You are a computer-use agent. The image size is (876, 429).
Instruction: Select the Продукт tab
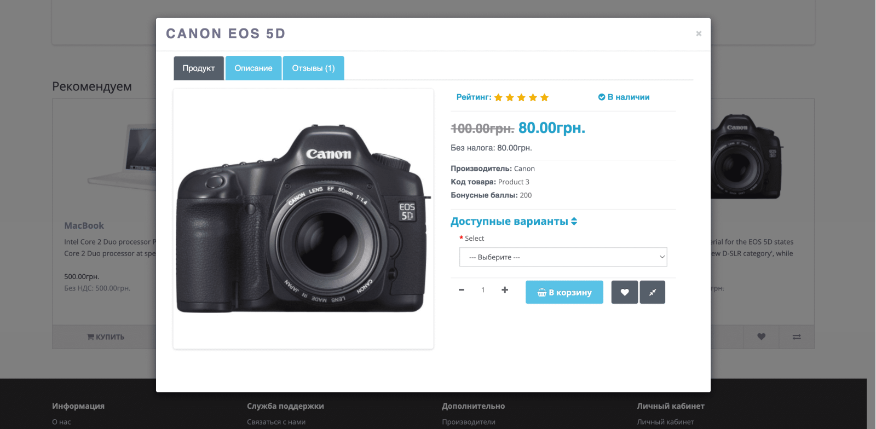tap(199, 68)
